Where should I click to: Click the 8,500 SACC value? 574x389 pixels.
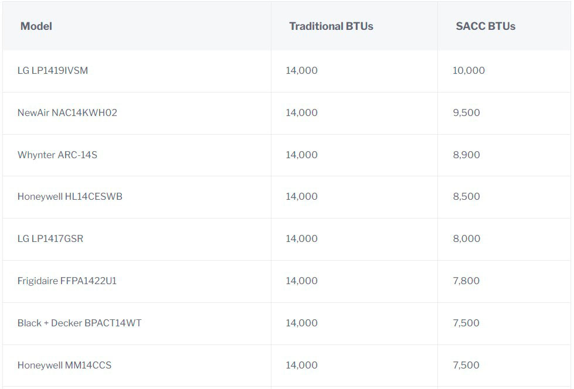(x=466, y=196)
